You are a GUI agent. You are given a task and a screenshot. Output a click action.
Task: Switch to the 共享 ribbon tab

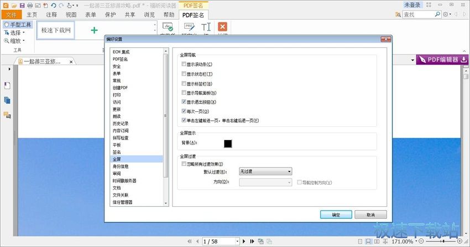[x=130, y=15]
